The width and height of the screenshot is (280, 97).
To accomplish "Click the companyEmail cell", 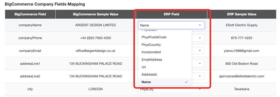I will coord(30,51).
